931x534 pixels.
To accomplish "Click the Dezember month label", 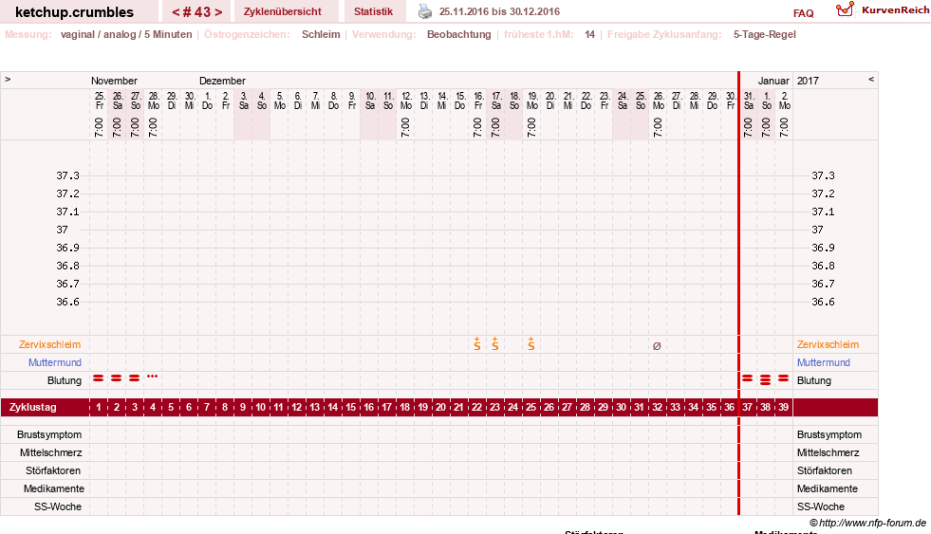I will pos(222,81).
